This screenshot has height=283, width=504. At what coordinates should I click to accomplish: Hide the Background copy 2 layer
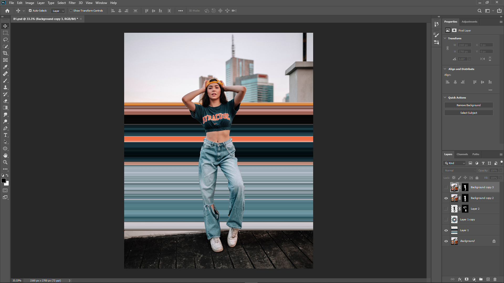[x=446, y=198]
